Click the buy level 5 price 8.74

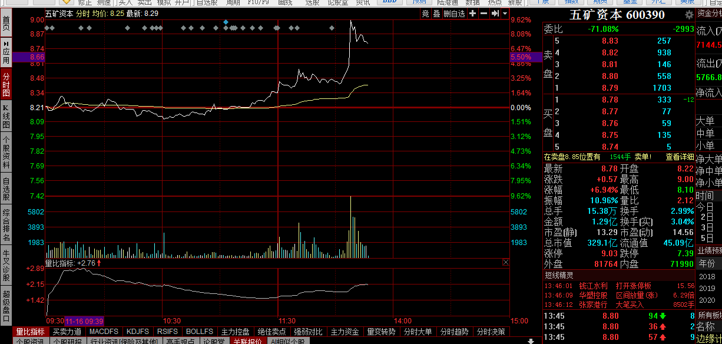(x=610, y=147)
